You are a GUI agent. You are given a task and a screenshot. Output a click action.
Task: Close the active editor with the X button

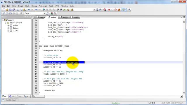(x=184, y=17)
